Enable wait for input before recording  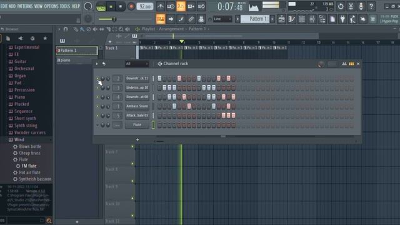(171, 6)
